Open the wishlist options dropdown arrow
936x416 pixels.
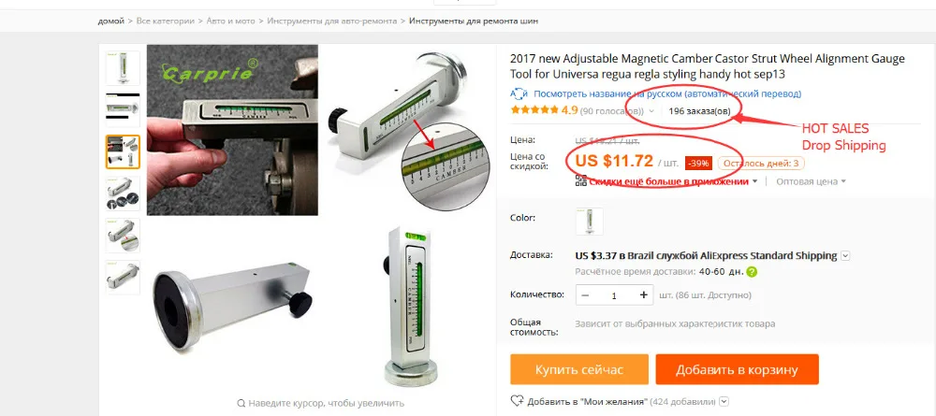click(x=724, y=402)
